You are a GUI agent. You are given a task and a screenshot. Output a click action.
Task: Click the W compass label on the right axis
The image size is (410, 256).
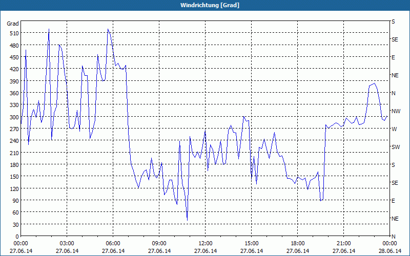[x=394, y=129]
